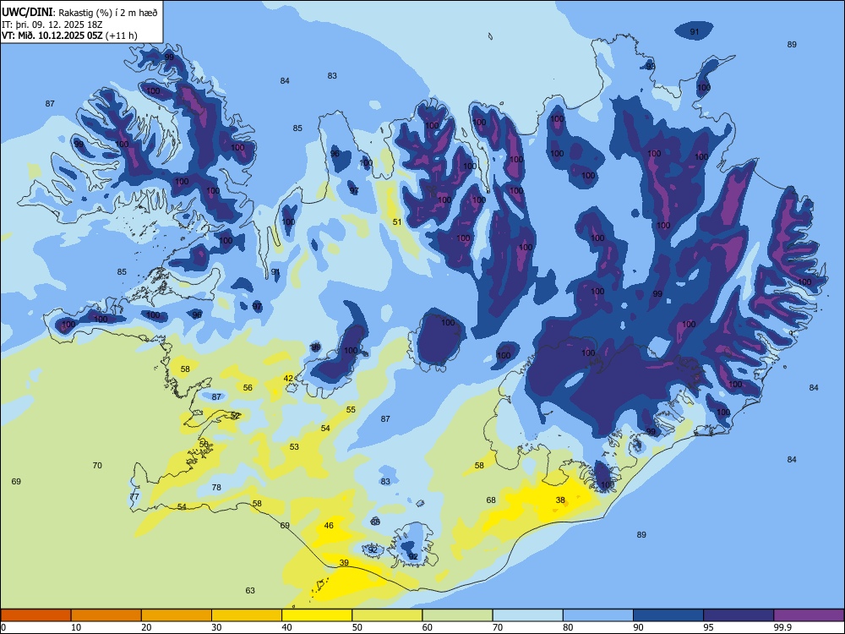The height and width of the screenshot is (634, 845).
Task: Click the bright yellow 40–50 legend swatch
Action: point(317,615)
